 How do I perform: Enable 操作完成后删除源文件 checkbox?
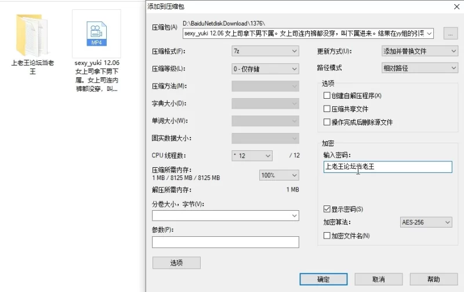(327, 122)
